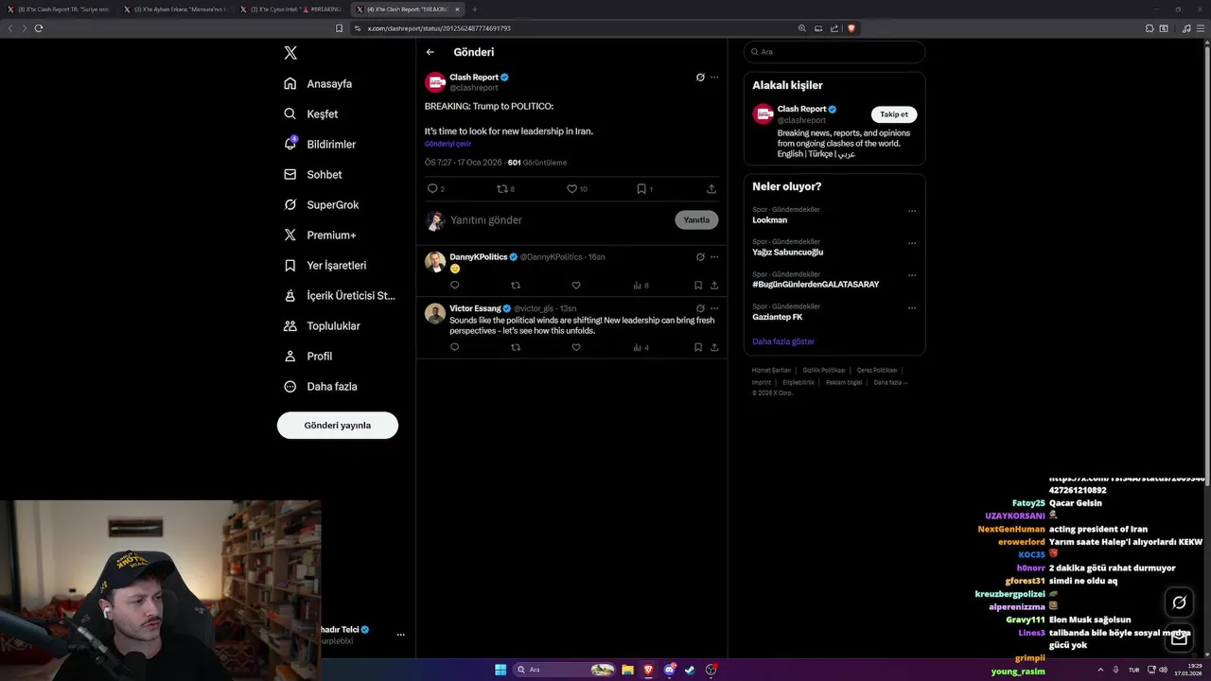Open more options for Gaziantep FK trend
This screenshot has height=681, width=1211.
912,307
